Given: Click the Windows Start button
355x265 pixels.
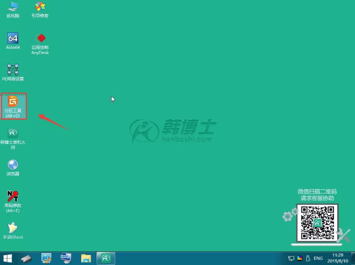Looking at the screenshot, I should (8, 258).
